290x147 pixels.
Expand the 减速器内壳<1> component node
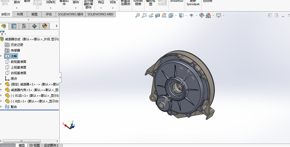(x=1, y=90)
